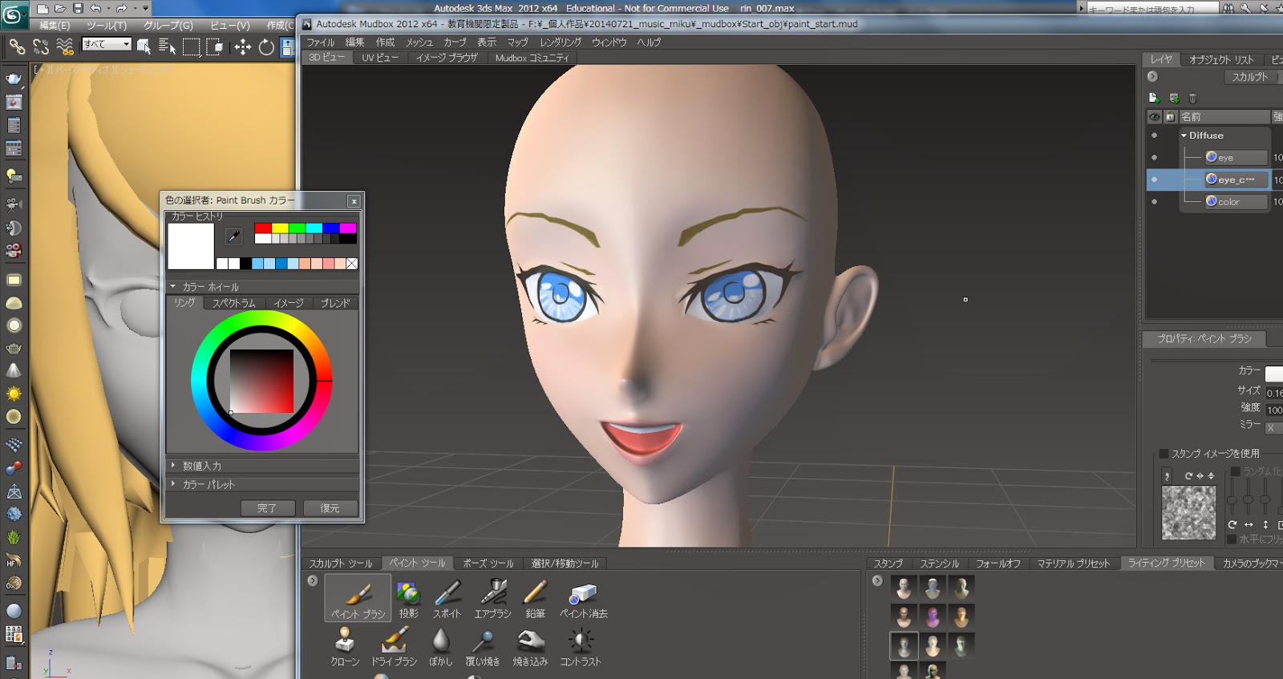Image resolution: width=1283 pixels, height=679 pixels.
Task: Toggle visibility of the selected eye_c layer
Action: click(1155, 180)
